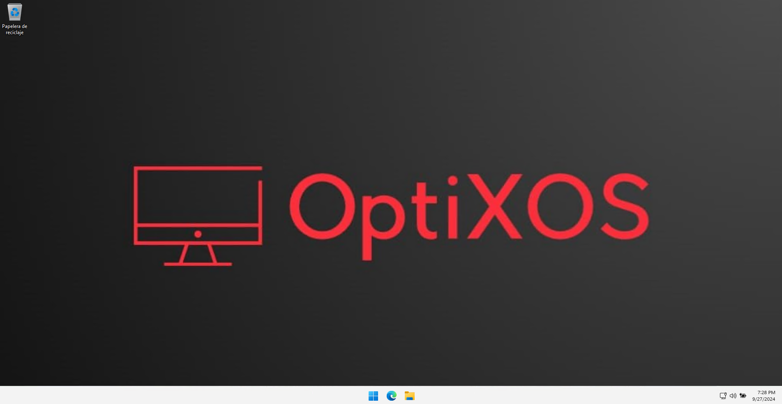Open the Windows Start menu

[x=373, y=396]
